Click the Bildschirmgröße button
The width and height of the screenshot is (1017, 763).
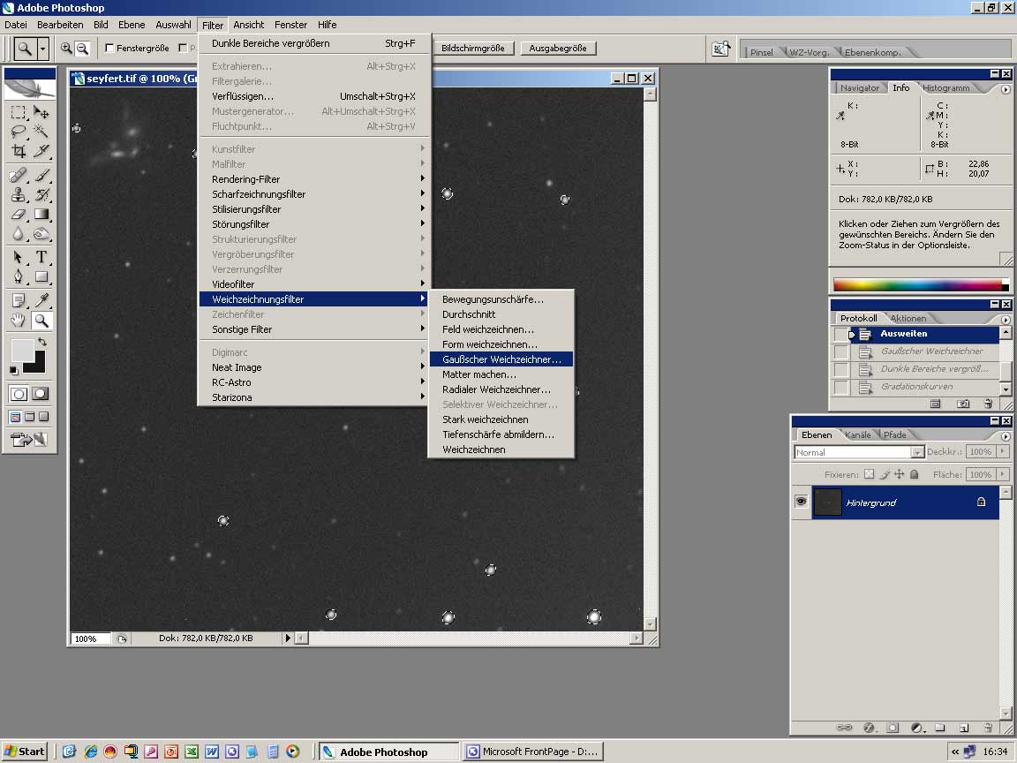pyautogui.click(x=473, y=48)
